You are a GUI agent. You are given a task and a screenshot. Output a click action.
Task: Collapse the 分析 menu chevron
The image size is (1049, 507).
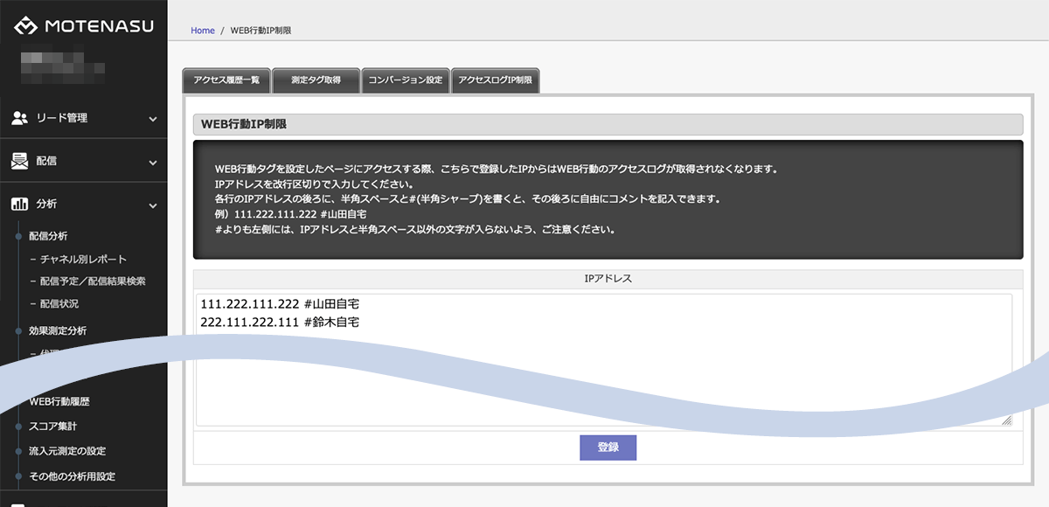[x=153, y=205]
